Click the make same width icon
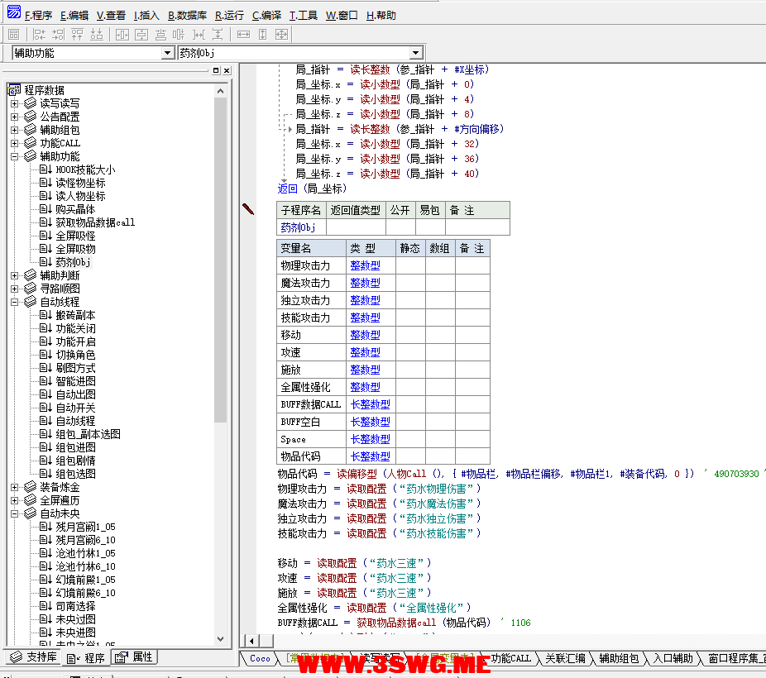 [x=243, y=34]
